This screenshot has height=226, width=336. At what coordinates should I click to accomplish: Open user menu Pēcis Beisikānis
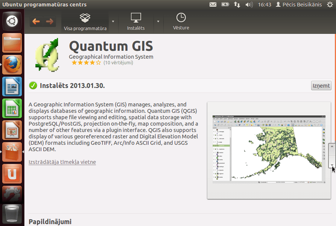coord(299,5)
